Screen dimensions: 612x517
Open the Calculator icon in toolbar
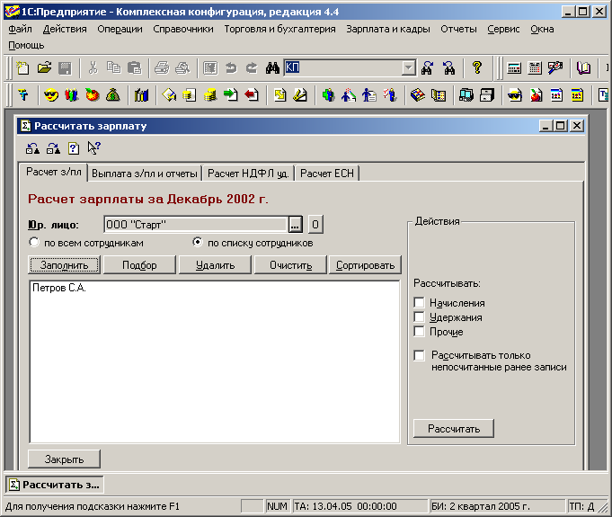(514, 68)
